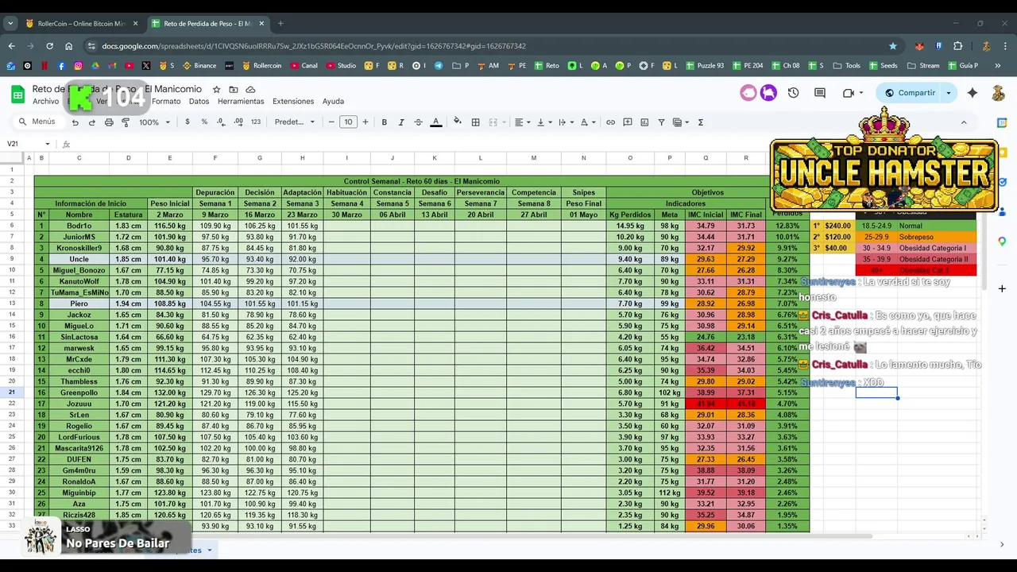Collapse the toolbar header with the chevron

pos(964,122)
